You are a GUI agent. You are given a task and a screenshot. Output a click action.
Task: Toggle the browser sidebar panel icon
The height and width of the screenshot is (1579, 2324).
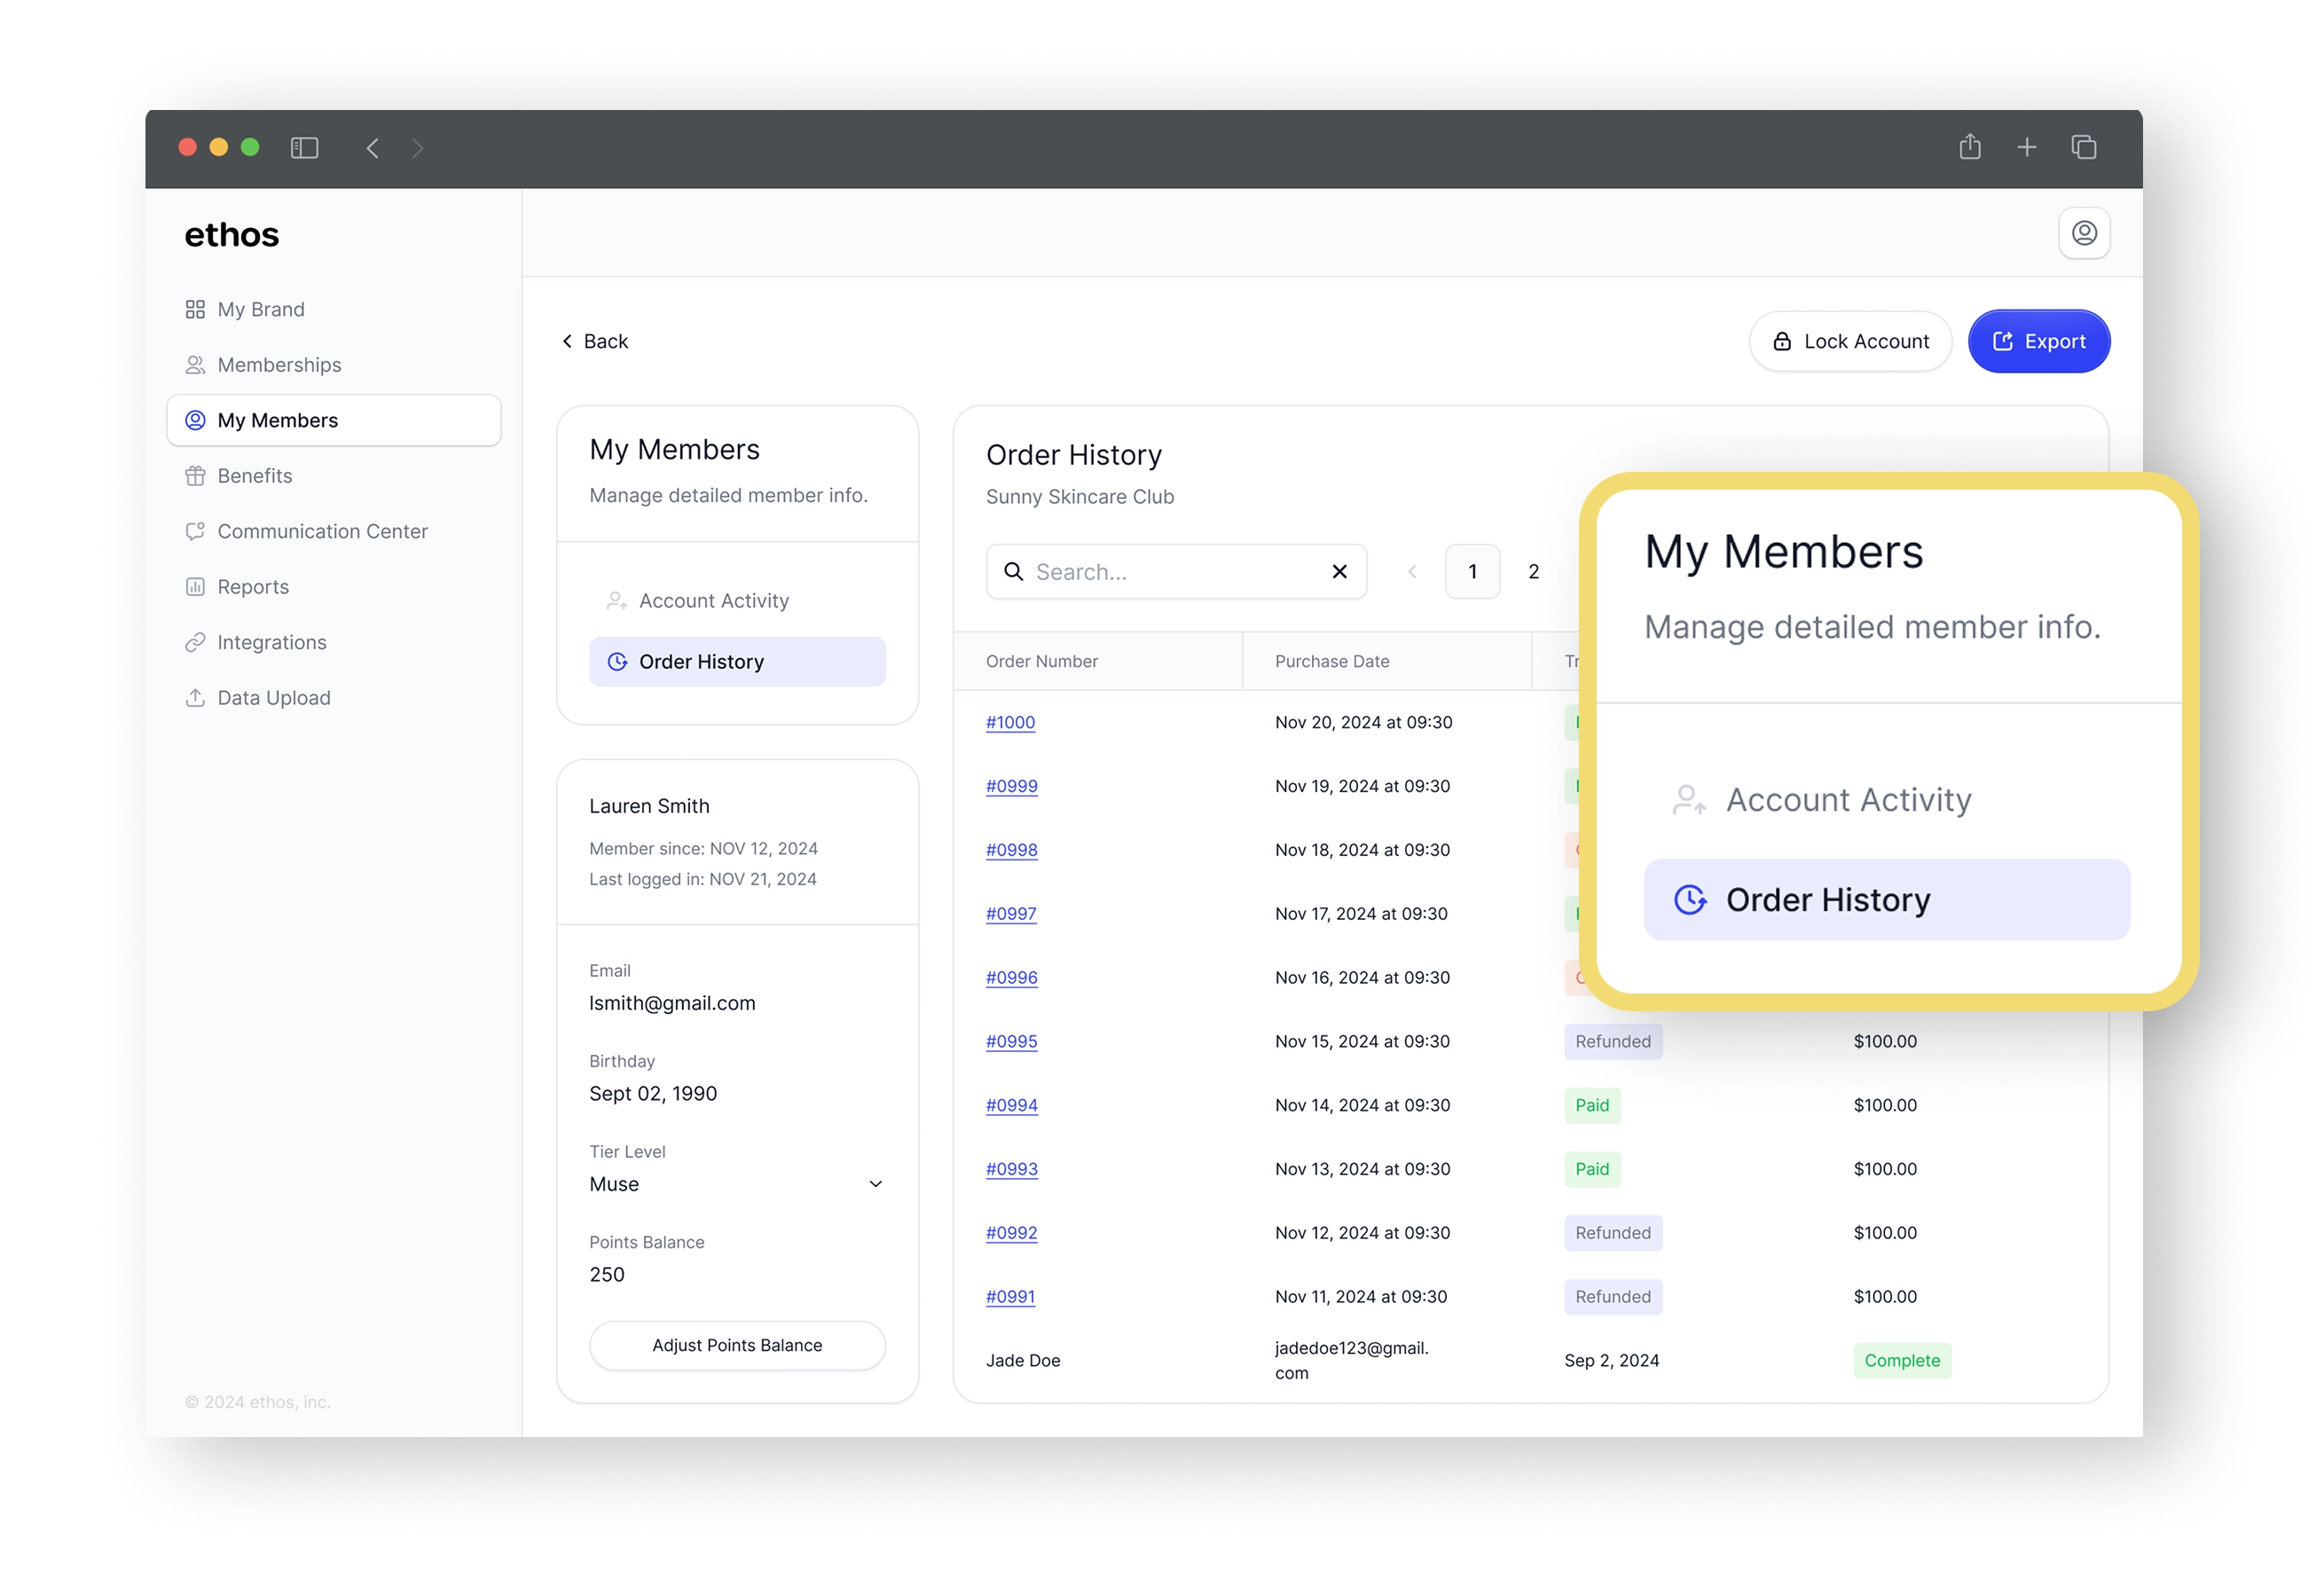[304, 148]
